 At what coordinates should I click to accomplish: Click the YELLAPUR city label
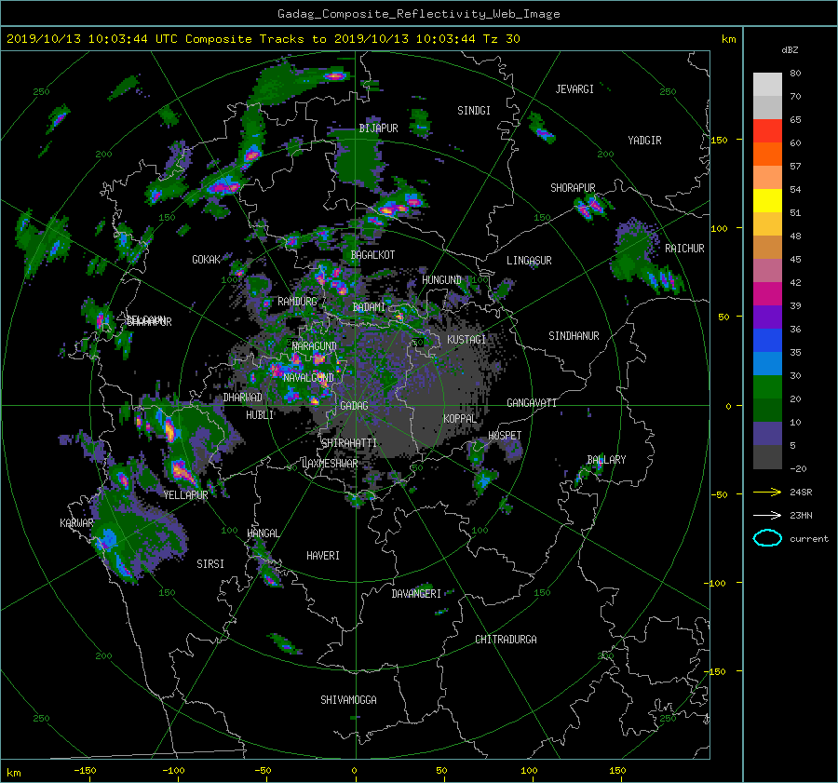(185, 495)
